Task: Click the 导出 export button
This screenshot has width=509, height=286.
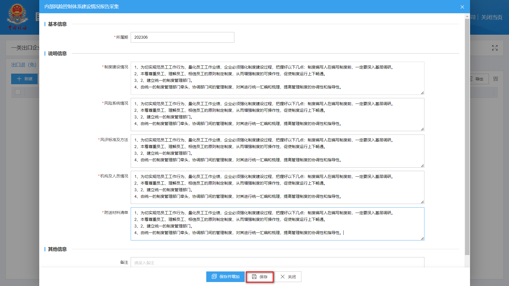Action: (x=479, y=79)
